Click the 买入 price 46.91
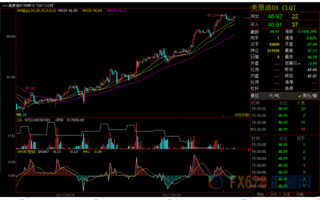This screenshot has width=320, height=200. (x=274, y=24)
